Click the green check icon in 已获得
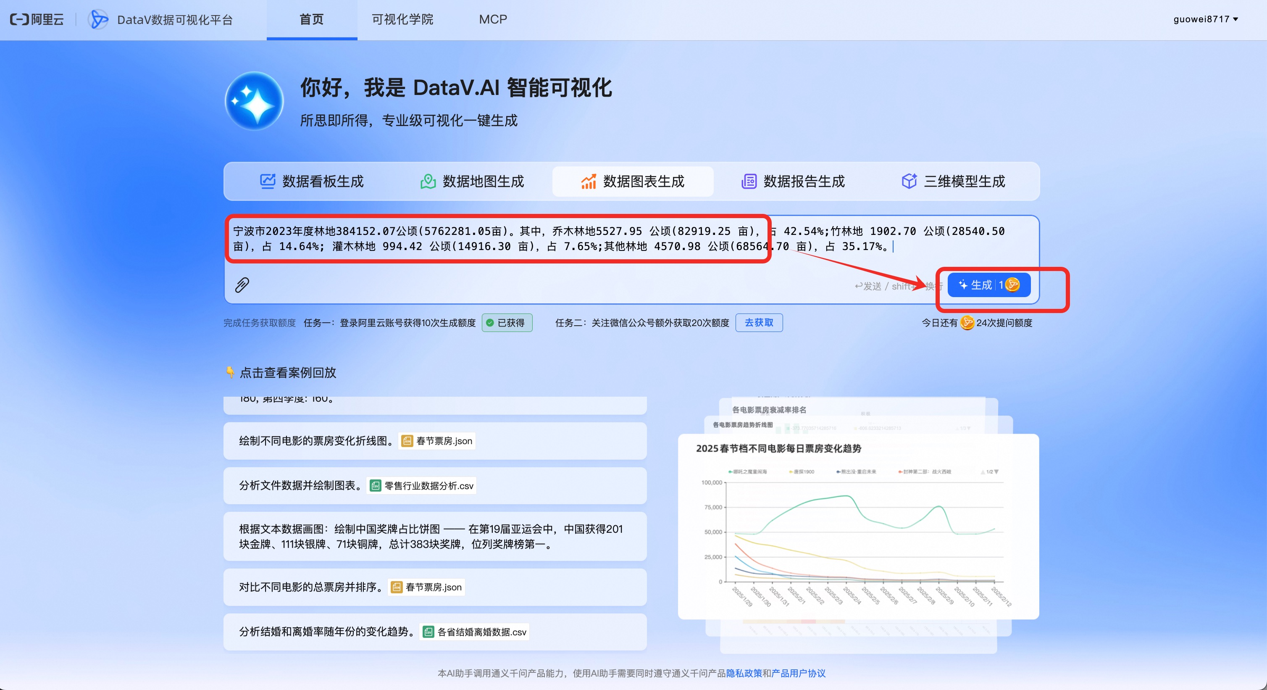This screenshot has width=1267, height=690. pyautogui.click(x=490, y=323)
